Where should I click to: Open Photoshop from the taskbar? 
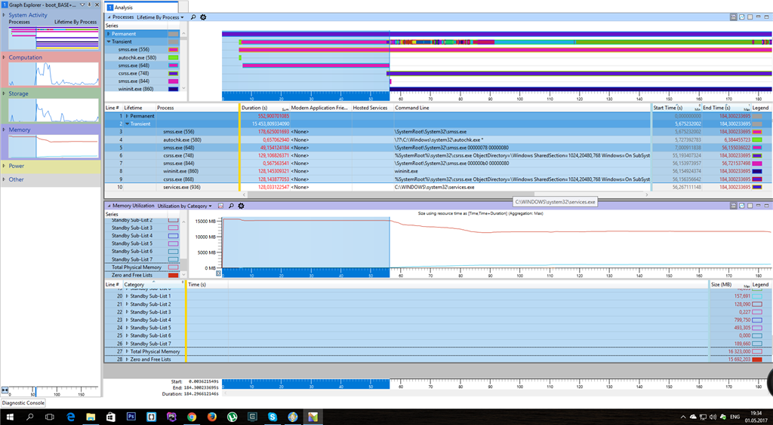(x=131, y=417)
